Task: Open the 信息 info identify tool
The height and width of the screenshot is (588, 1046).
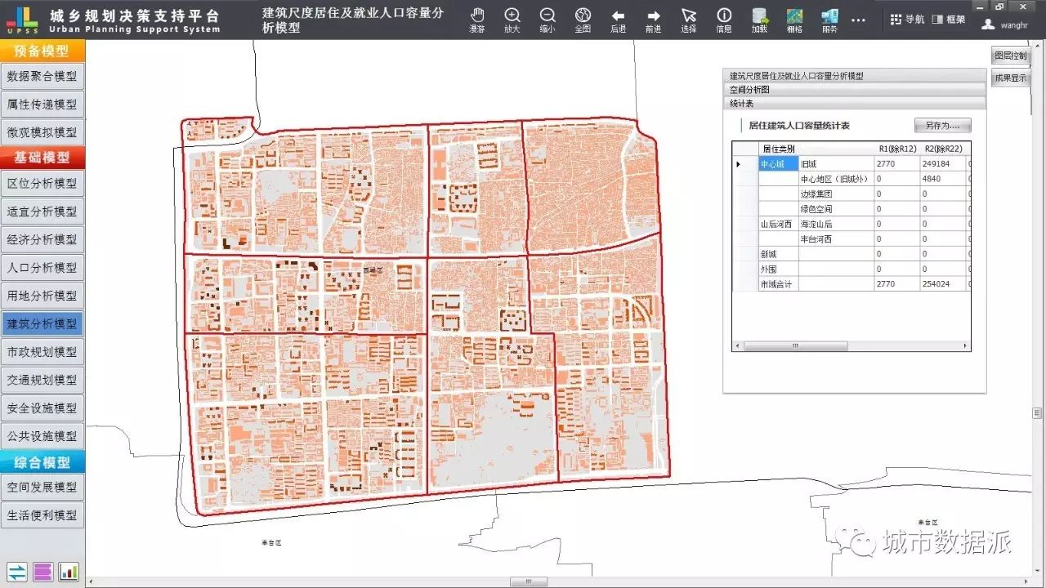Action: tap(724, 20)
